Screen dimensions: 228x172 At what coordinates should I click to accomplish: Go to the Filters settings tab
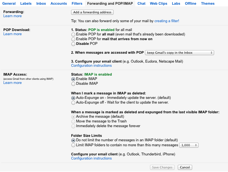(77, 4)
